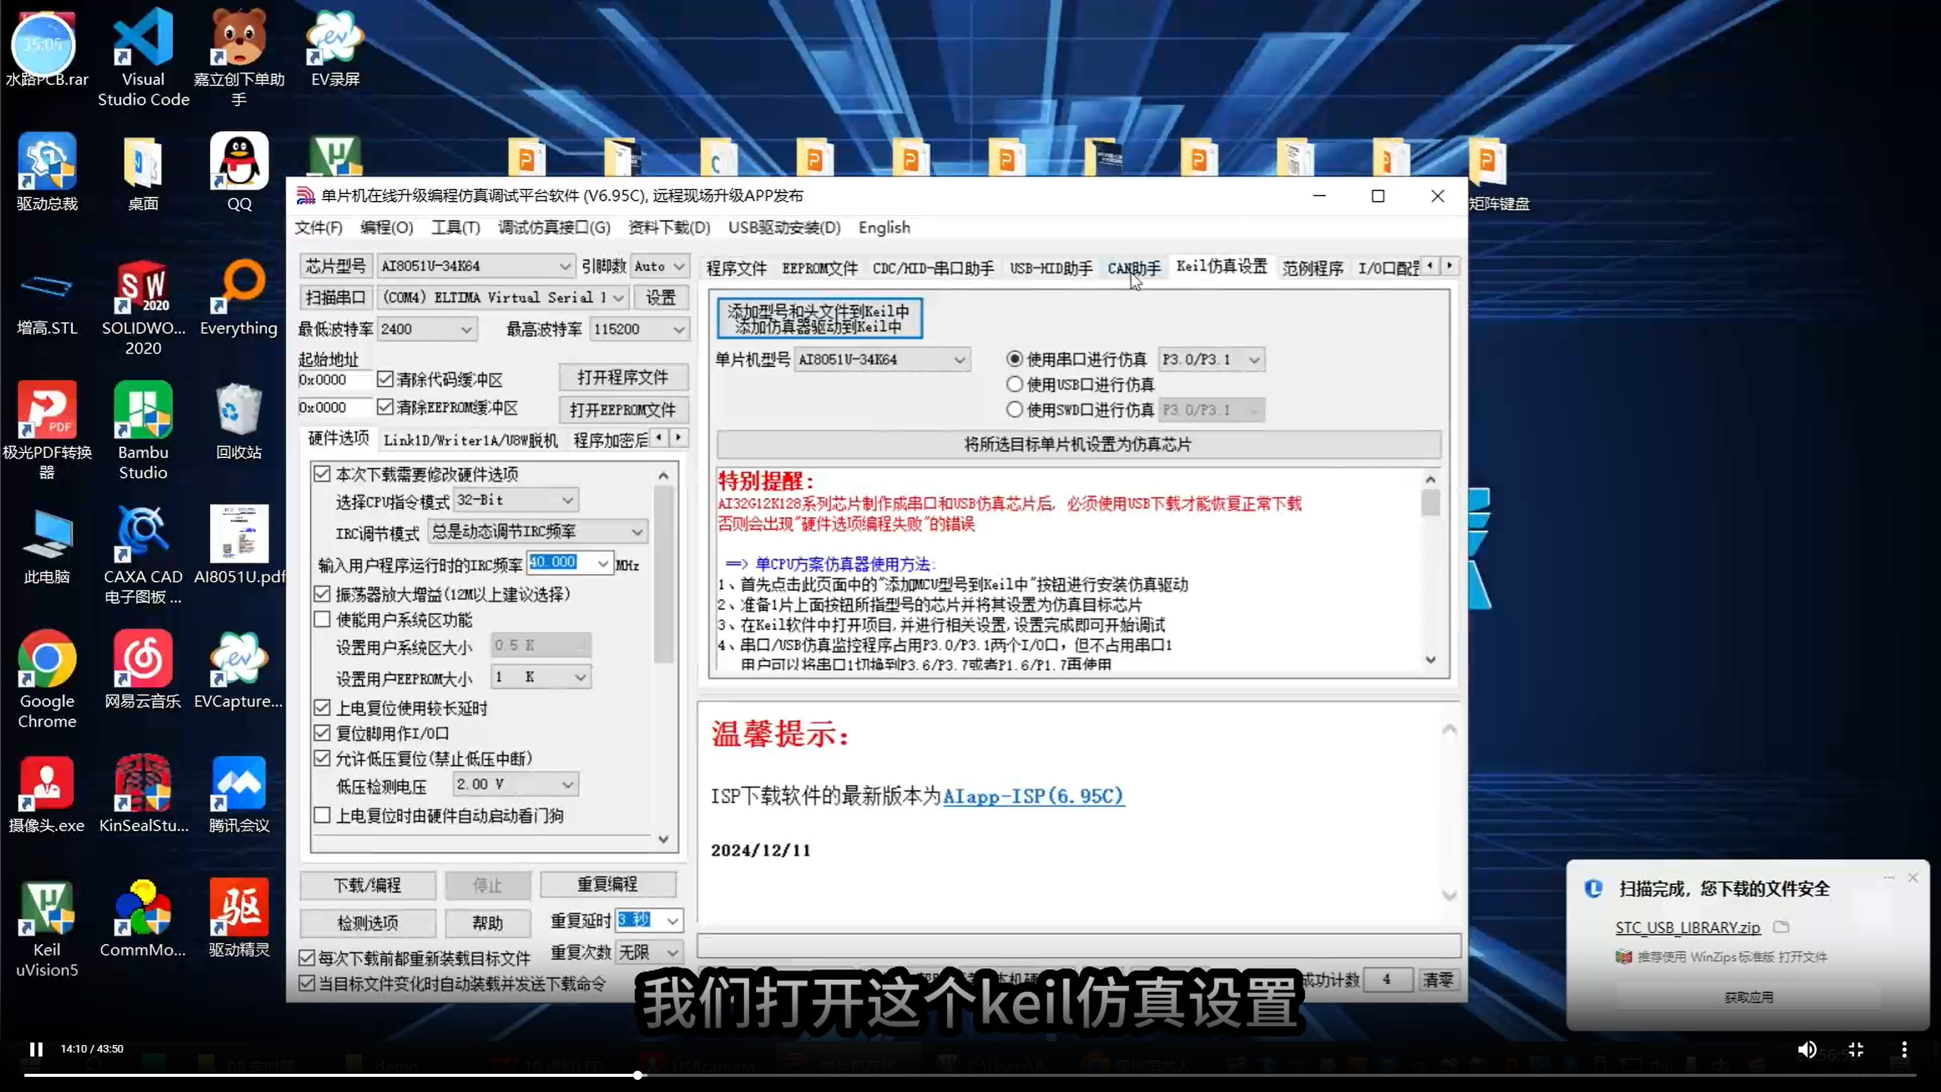Open the CPU指令模式 32-Bit dropdown

[x=566, y=500]
